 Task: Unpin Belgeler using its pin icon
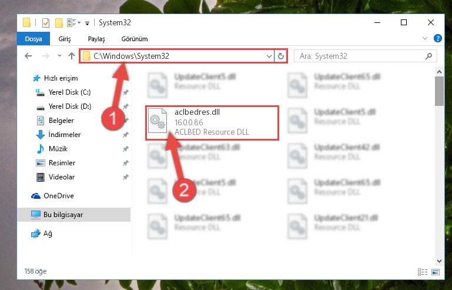point(125,121)
